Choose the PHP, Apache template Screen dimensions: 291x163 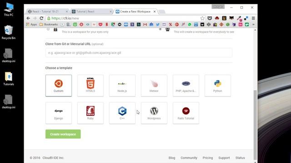coord(186,86)
